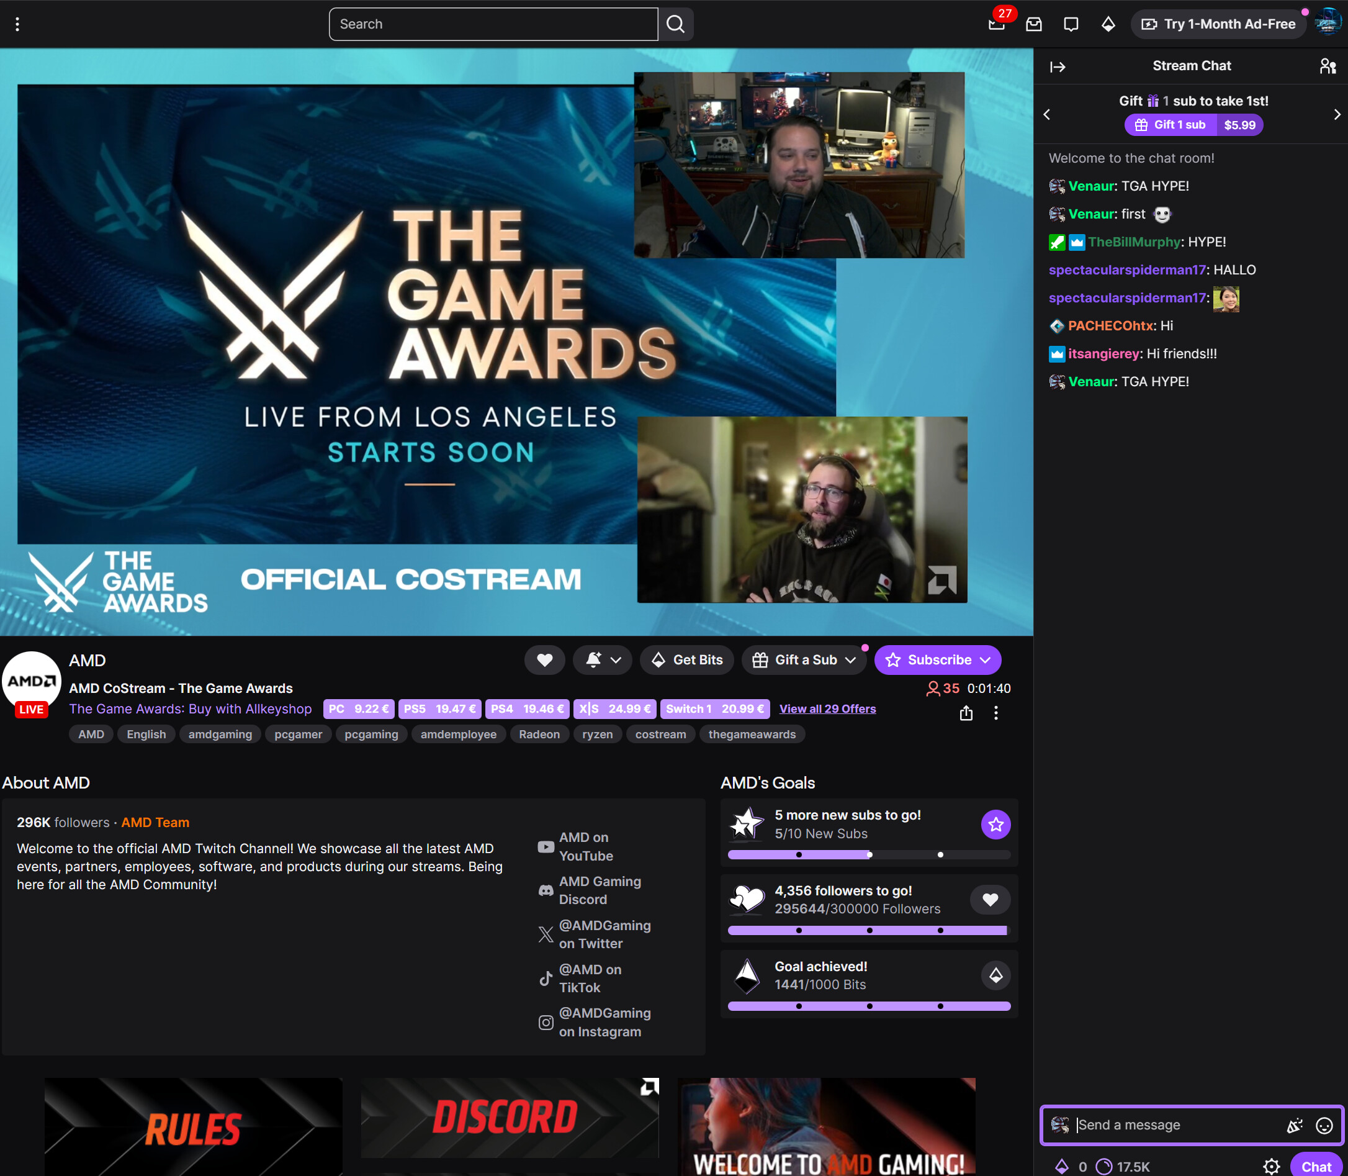Open the notifications inbox with badge 27
The height and width of the screenshot is (1176, 1348).
click(x=996, y=24)
